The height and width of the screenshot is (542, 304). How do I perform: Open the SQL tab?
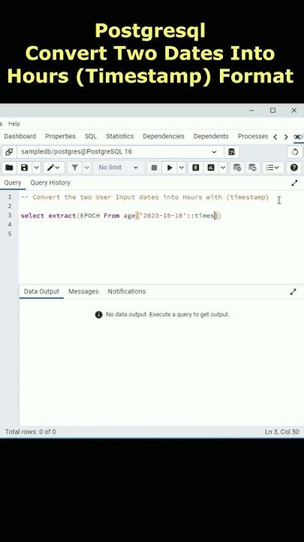click(x=91, y=136)
